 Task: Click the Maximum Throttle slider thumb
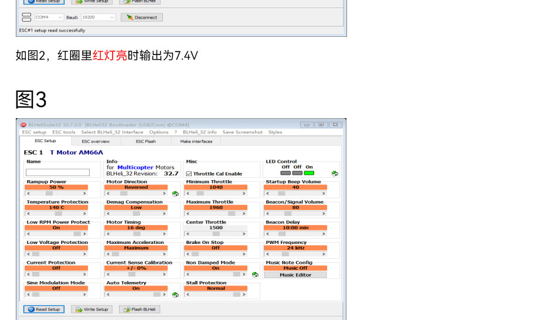point(232,214)
